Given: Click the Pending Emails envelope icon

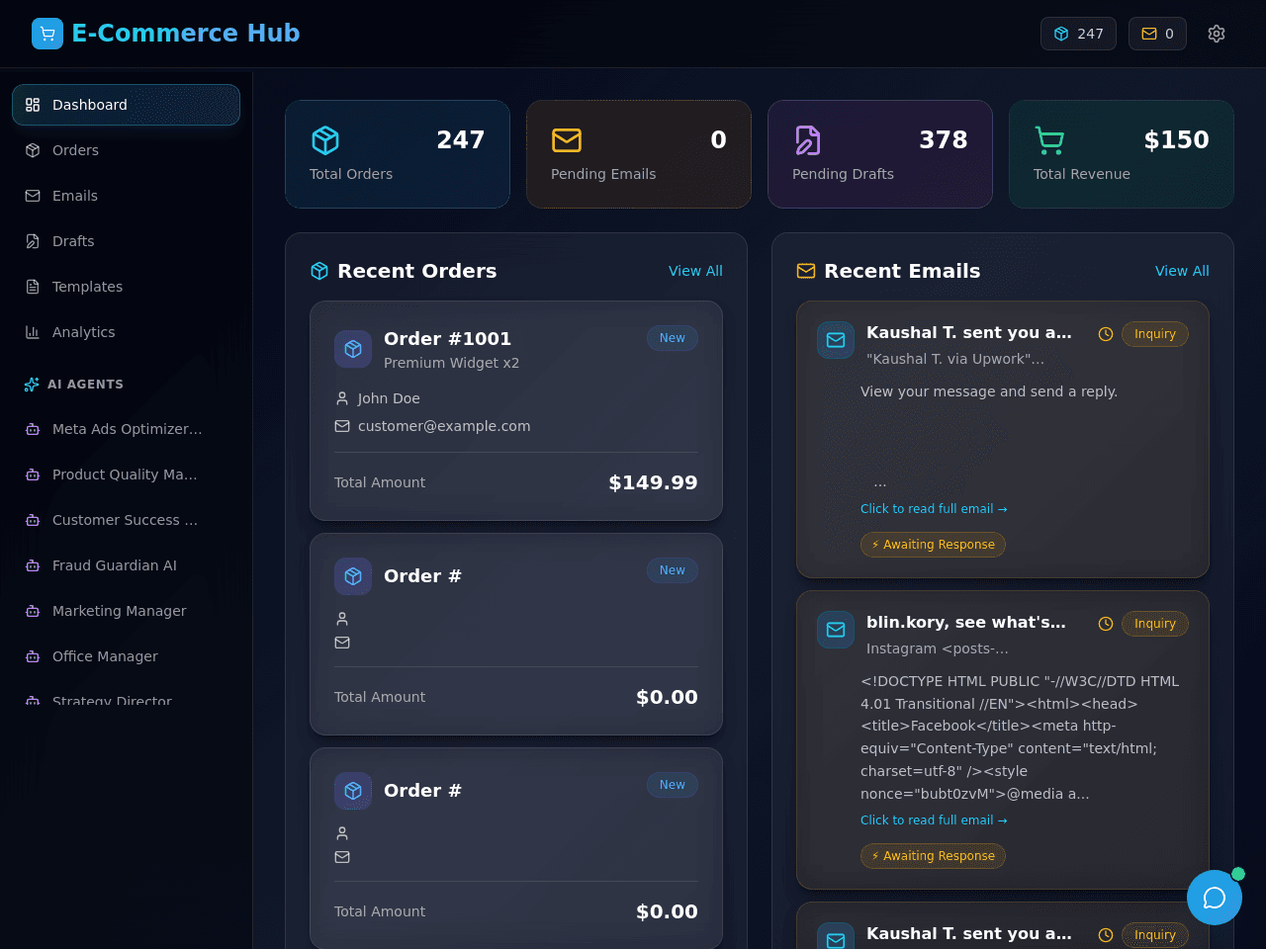Looking at the screenshot, I should (567, 140).
